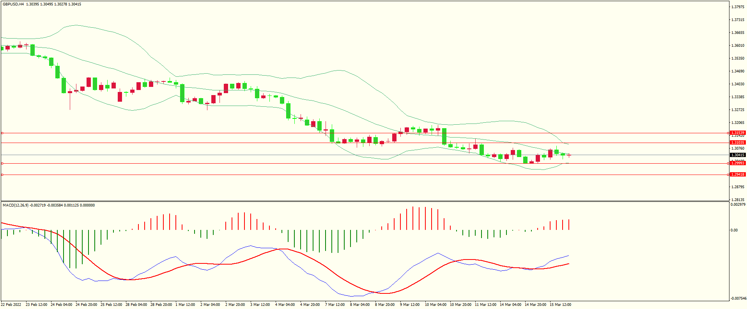Click the 11 Mar 12:00 time label
Viewport: 747px width, 309px height.
coord(485,305)
